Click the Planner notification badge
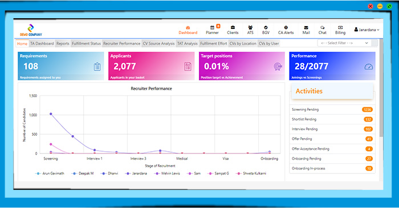This screenshot has height=208, width=399. 218,26
